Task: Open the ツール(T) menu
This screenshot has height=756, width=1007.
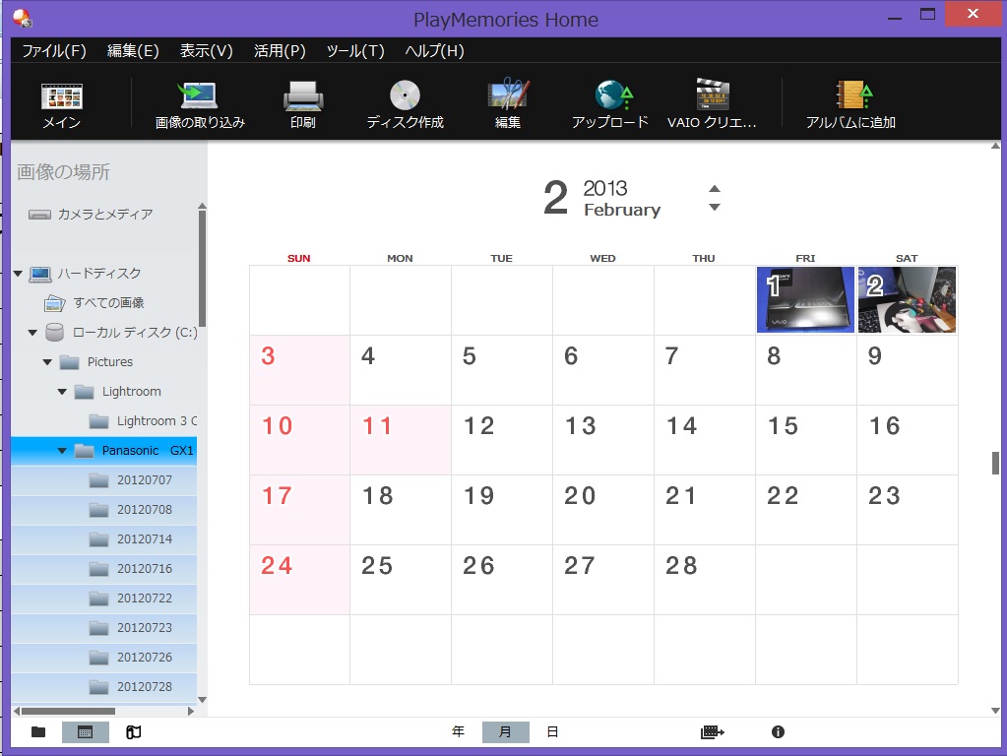Action: click(355, 51)
